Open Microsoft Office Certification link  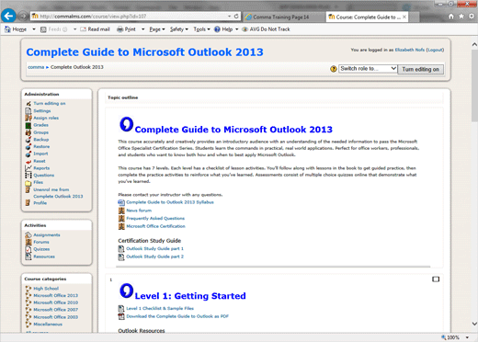coord(155,226)
